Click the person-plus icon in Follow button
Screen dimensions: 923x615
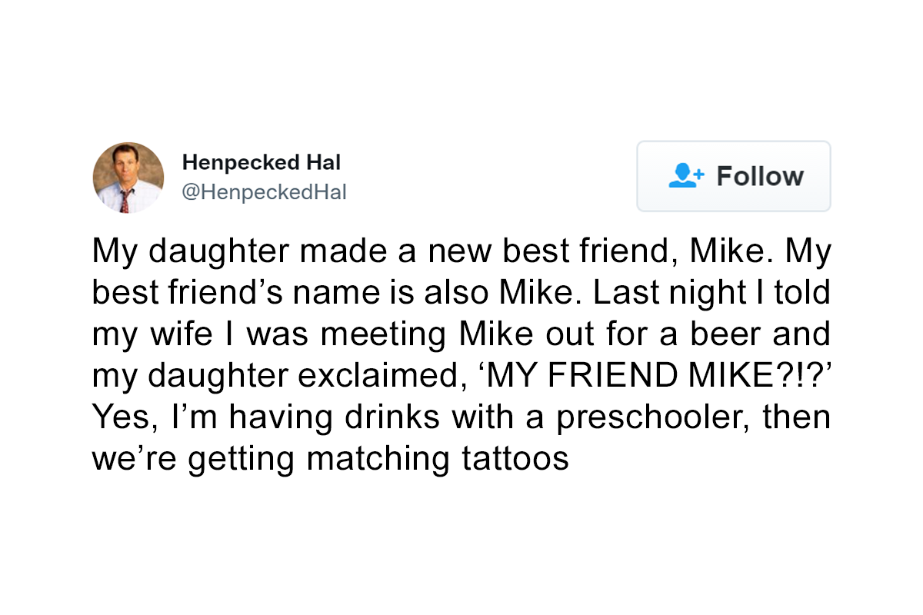[x=686, y=176]
